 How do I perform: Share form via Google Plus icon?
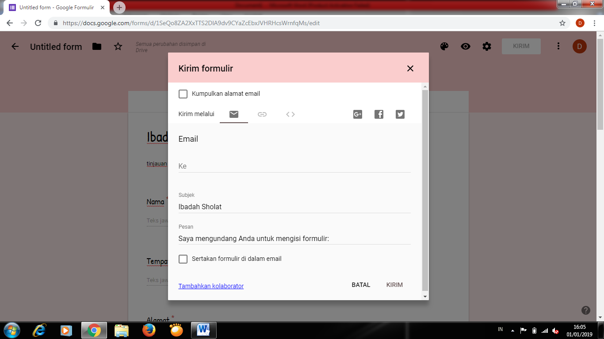pos(358,114)
